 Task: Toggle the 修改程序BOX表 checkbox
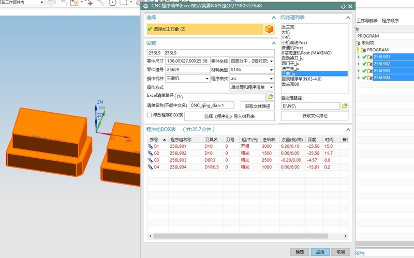149,115
